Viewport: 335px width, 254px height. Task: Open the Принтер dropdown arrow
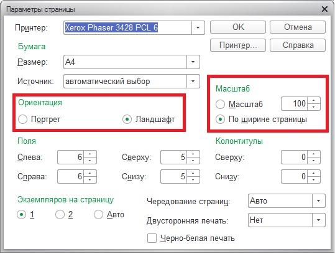[198, 27]
